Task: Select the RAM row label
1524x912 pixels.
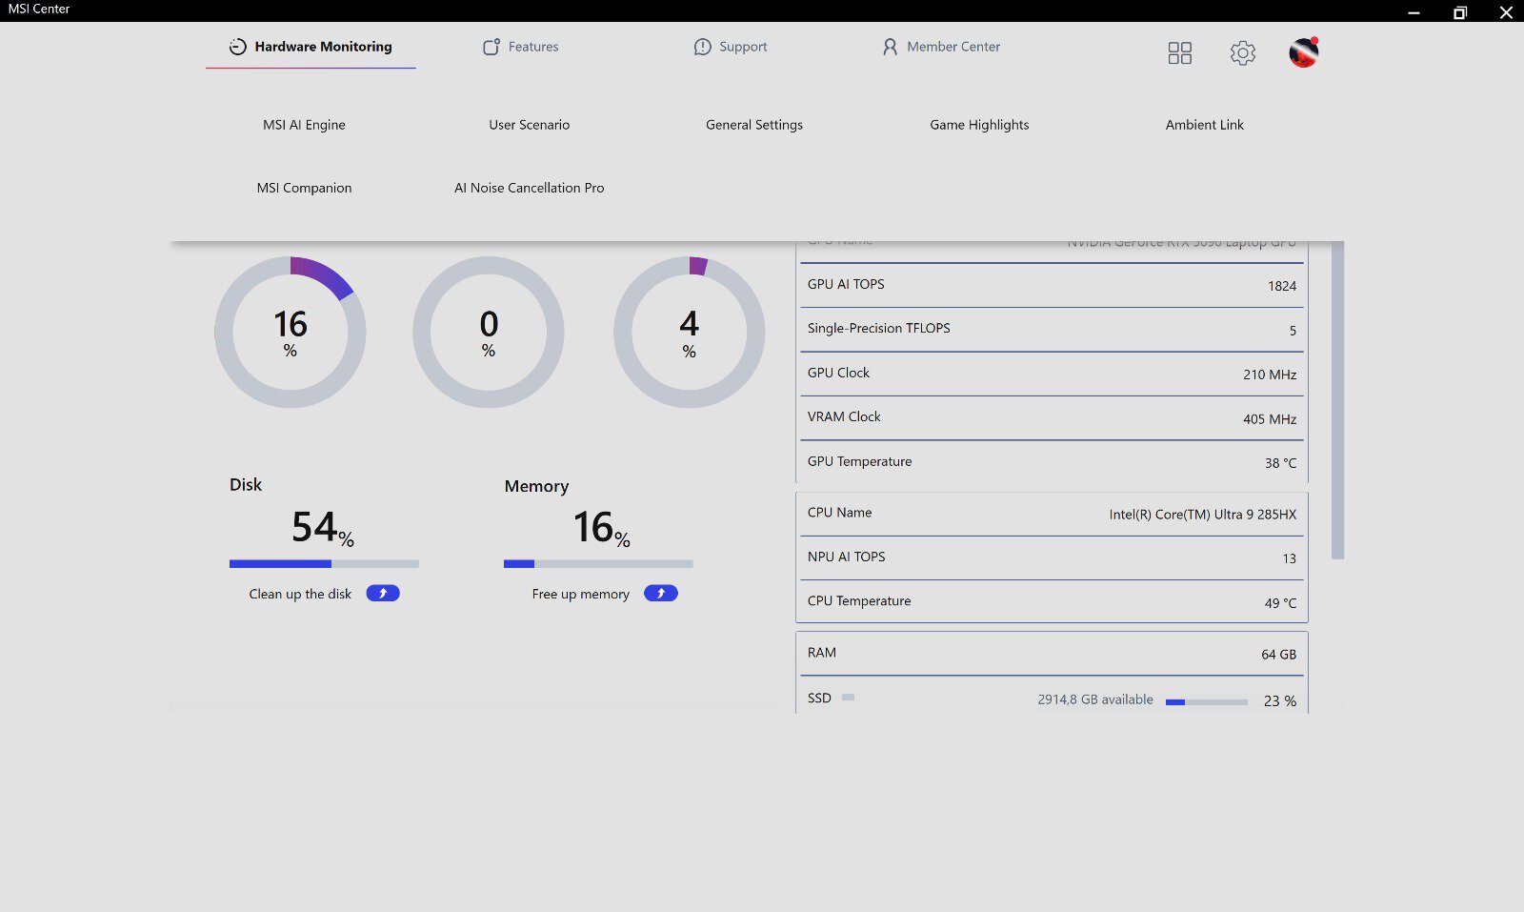Action: 822,653
